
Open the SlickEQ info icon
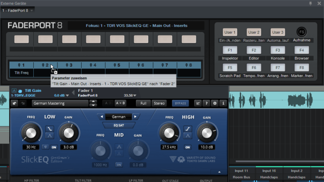pos(223,104)
